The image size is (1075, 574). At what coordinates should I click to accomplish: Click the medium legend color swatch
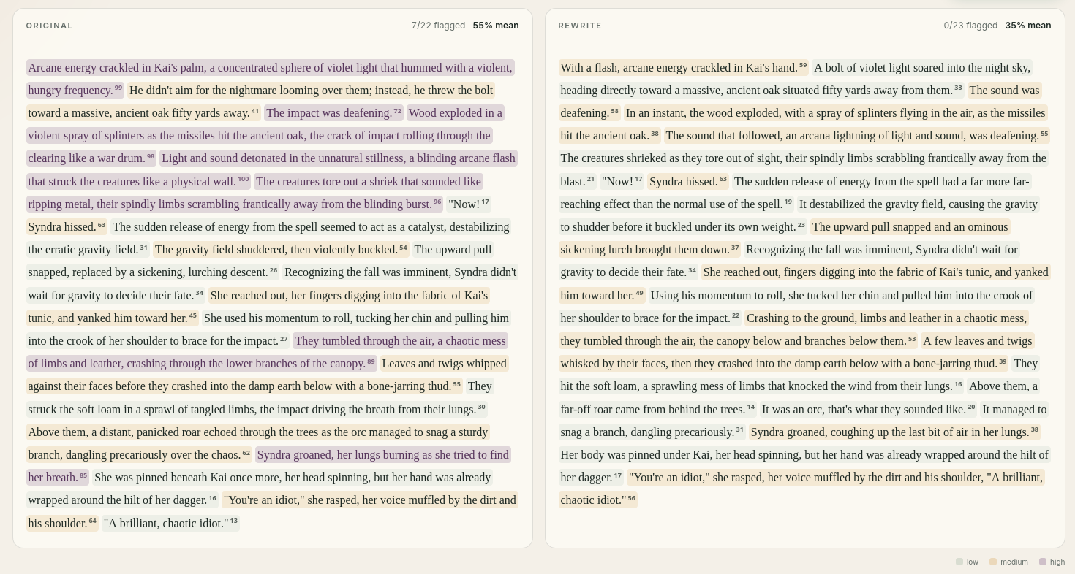(x=993, y=562)
